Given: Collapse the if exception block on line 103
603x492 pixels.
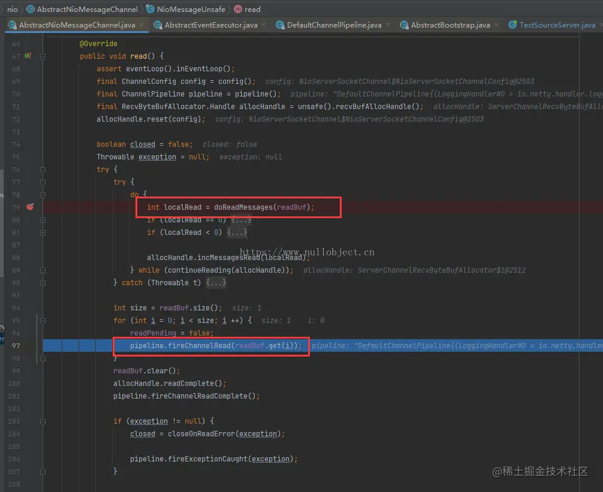Looking at the screenshot, I should tap(43, 421).
